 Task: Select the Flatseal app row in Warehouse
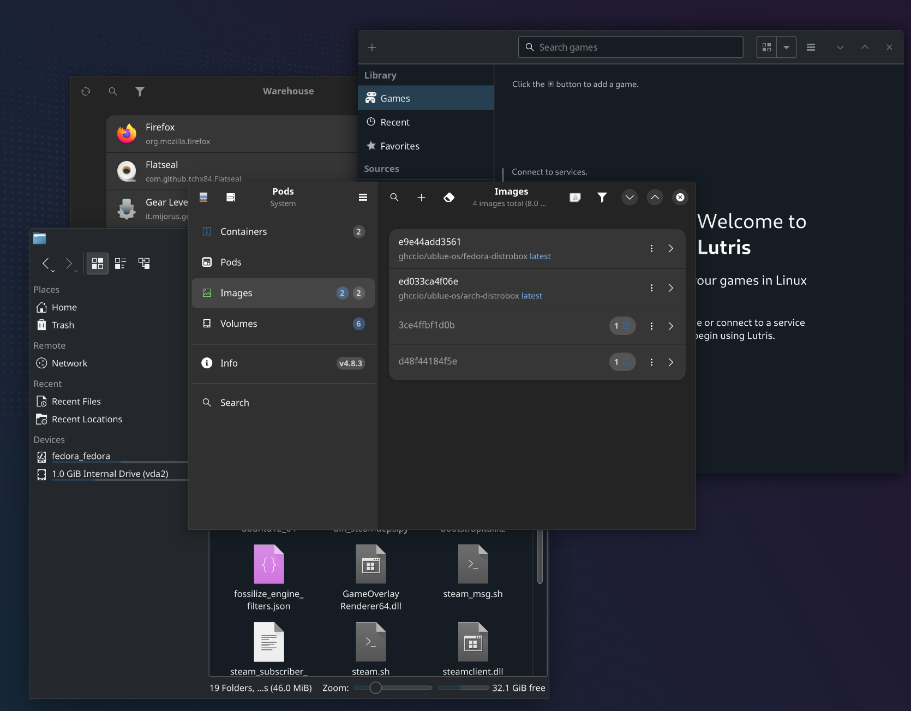click(232, 171)
